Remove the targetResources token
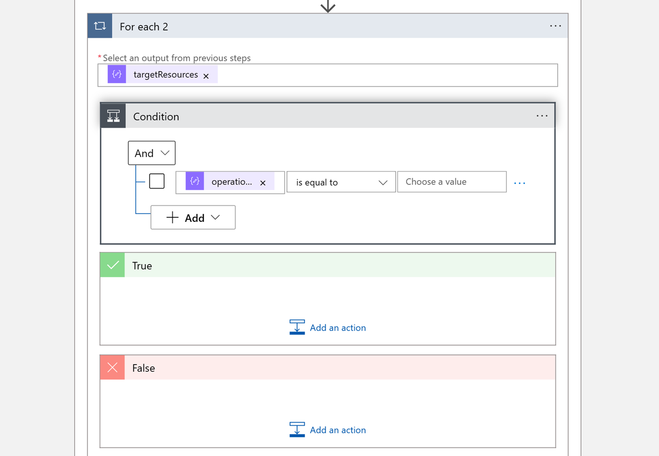The width and height of the screenshot is (659, 456). coord(206,76)
